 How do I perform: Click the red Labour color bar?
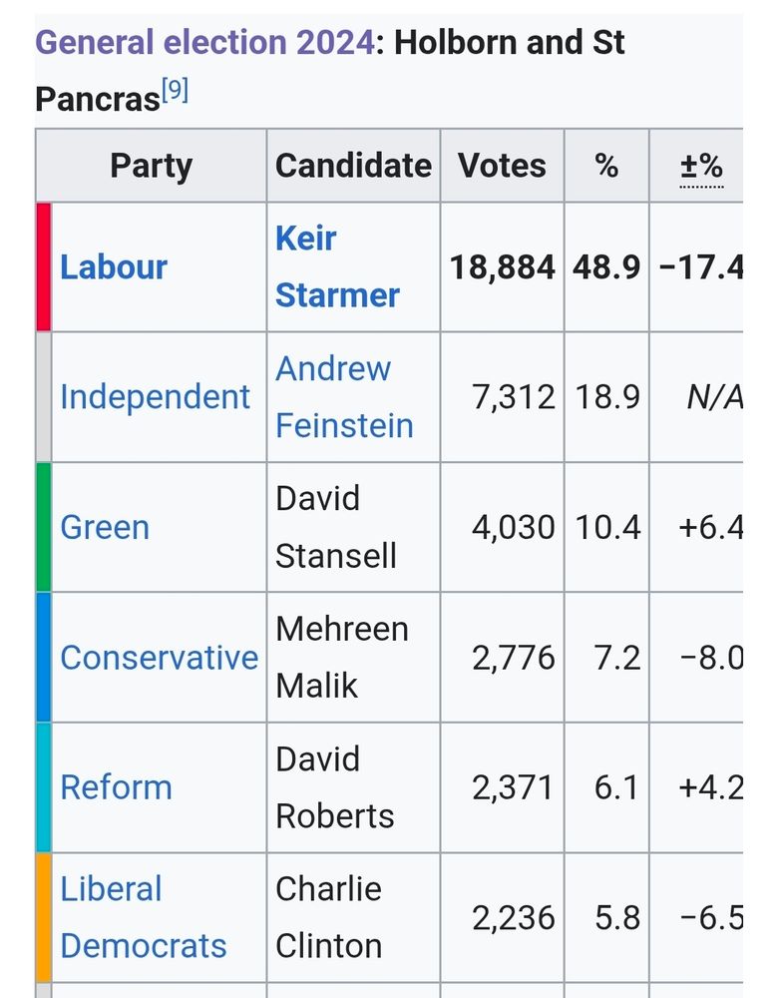[x=43, y=267]
